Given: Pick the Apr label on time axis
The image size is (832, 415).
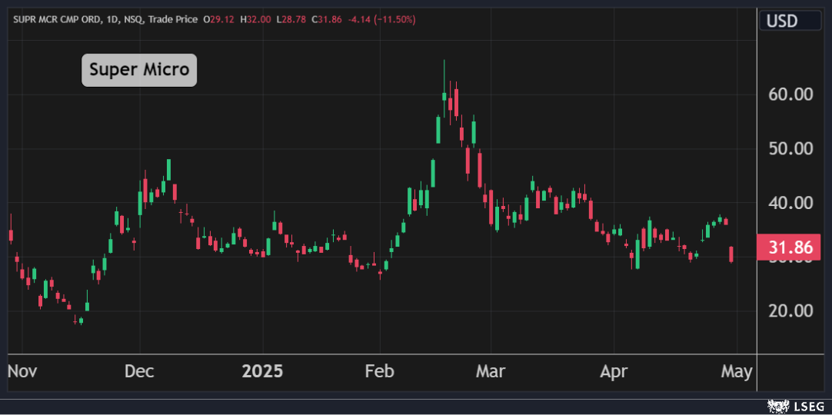Looking at the screenshot, I should tap(613, 372).
